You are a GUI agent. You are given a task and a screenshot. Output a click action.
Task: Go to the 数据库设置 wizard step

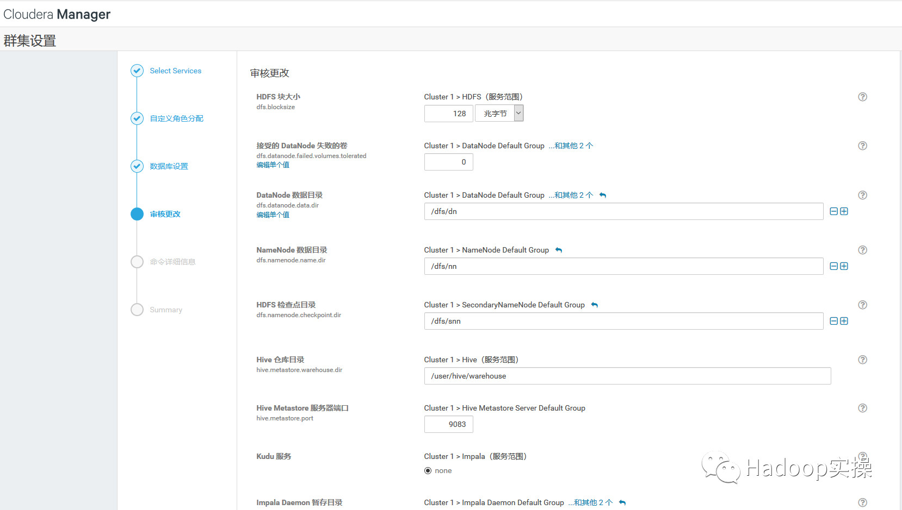pyautogui.click(x=169, y=166)
